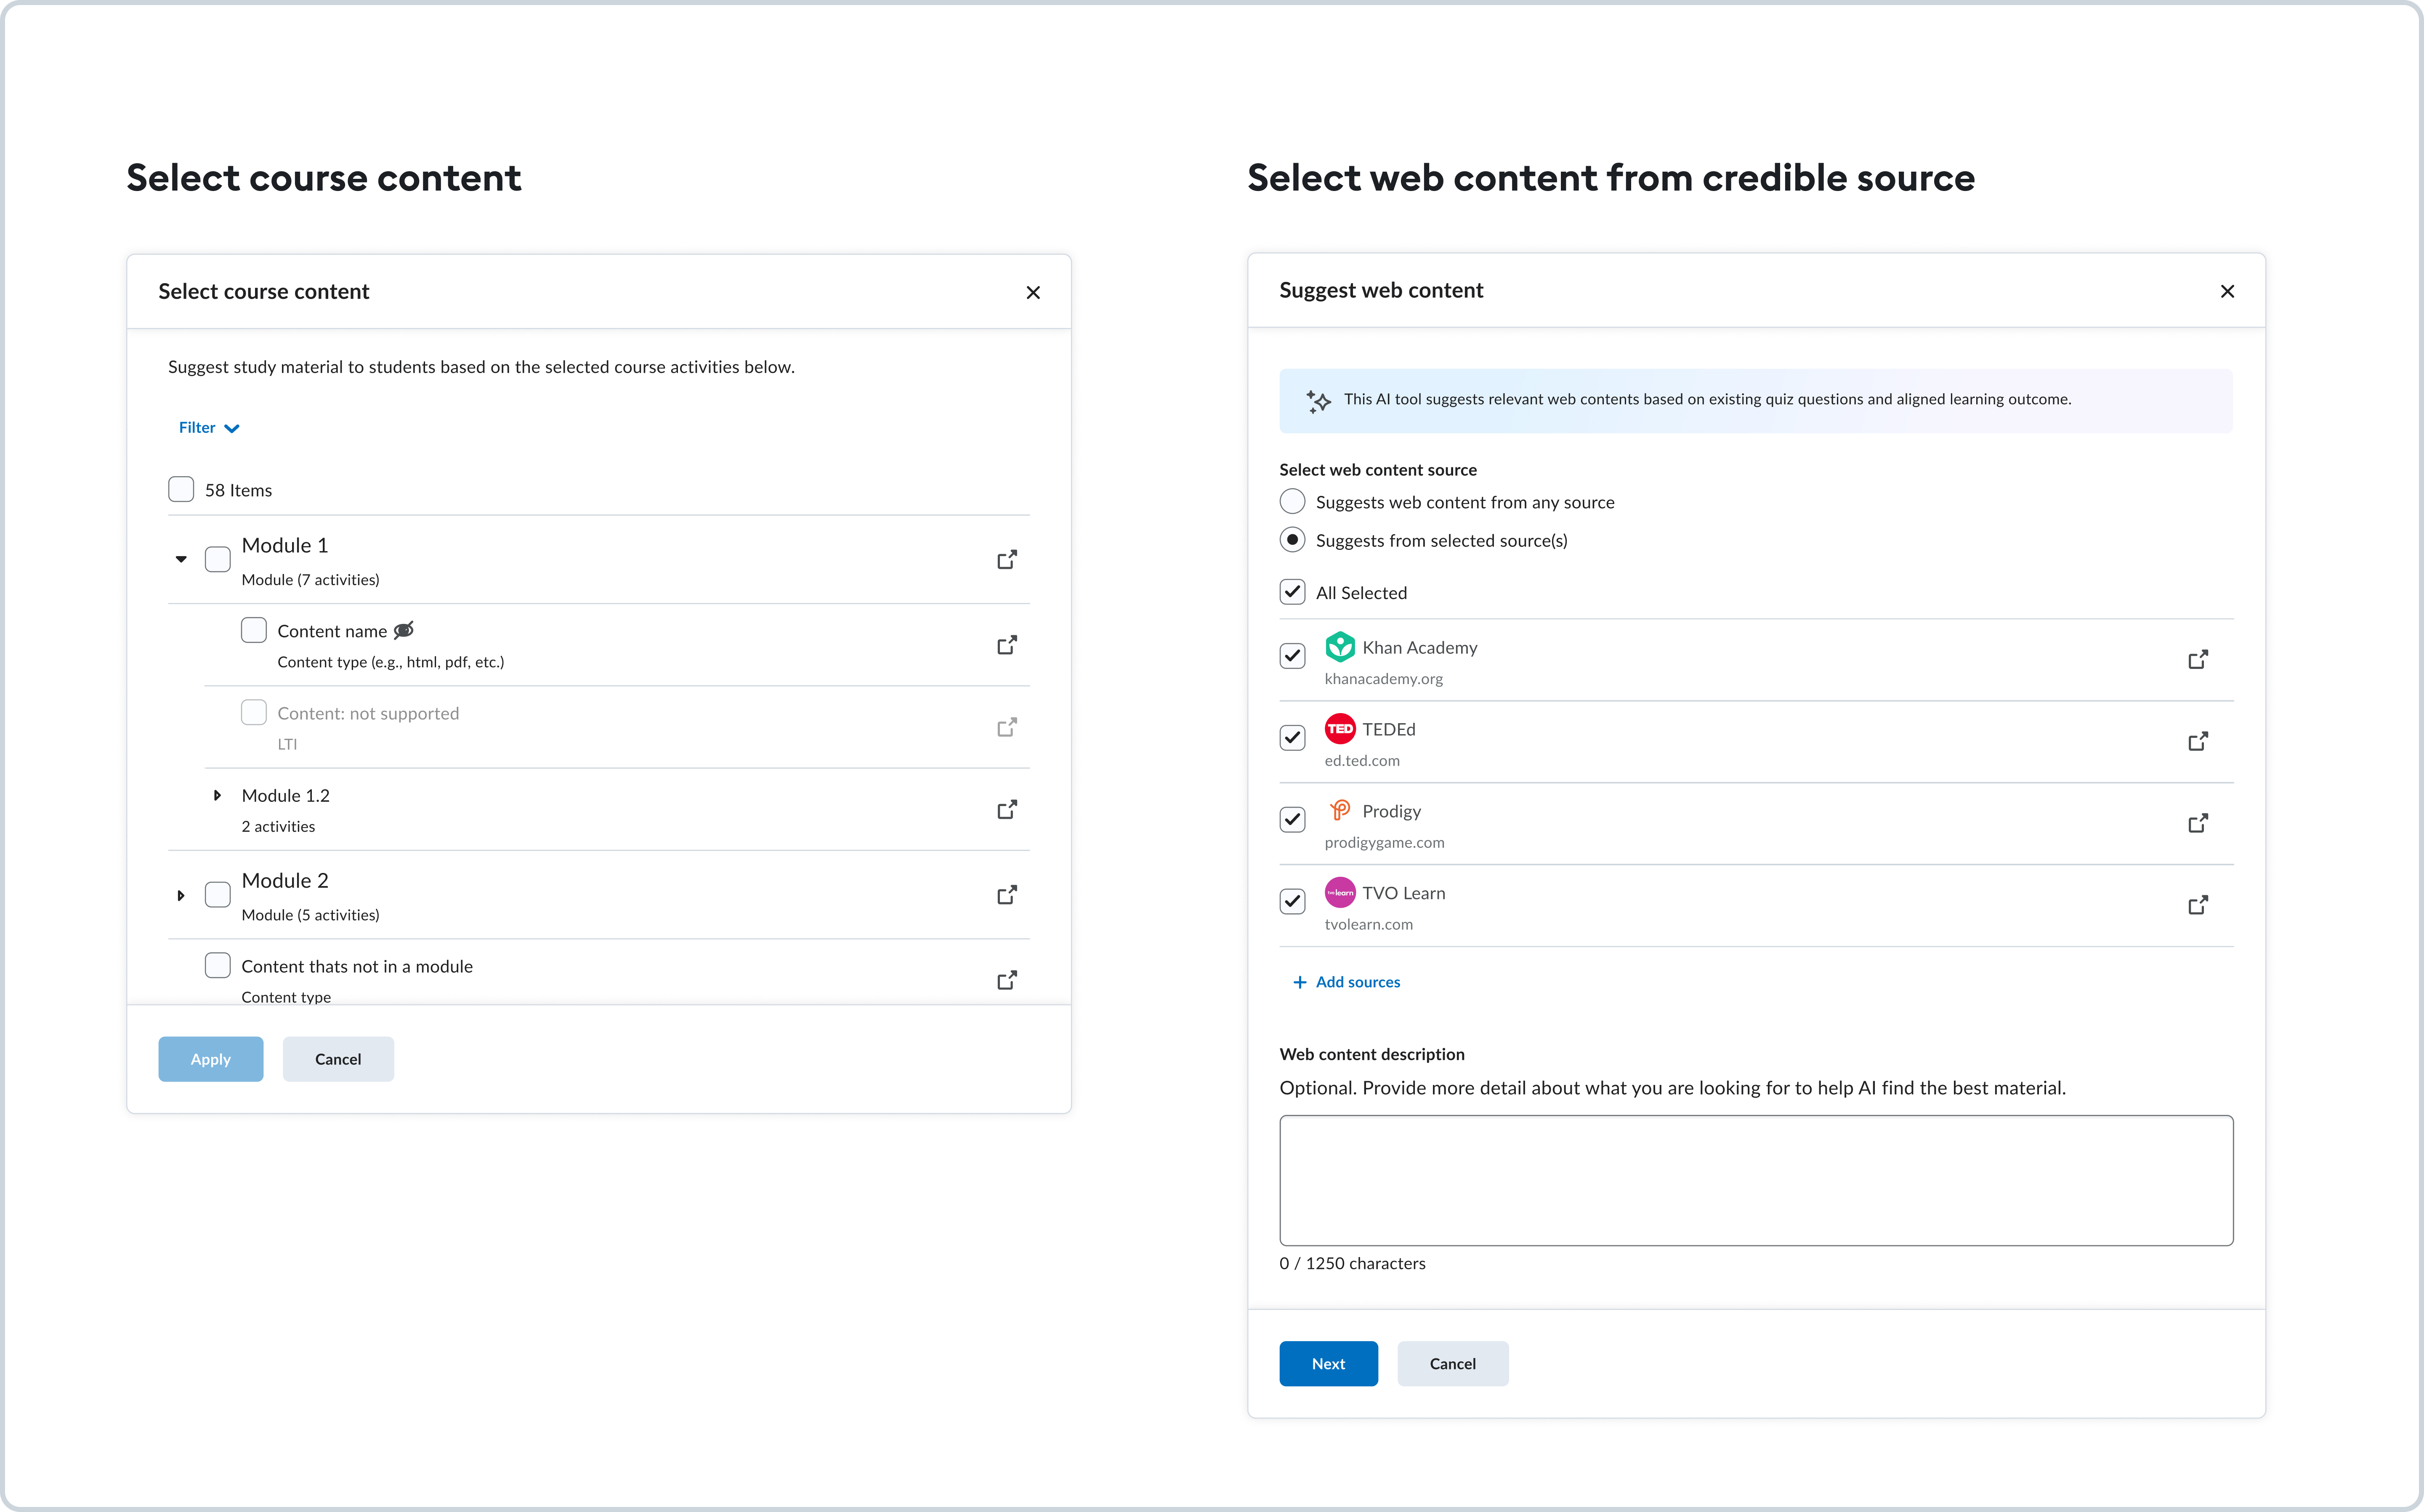Close the Select course content dialog

tap(1033, 292)
